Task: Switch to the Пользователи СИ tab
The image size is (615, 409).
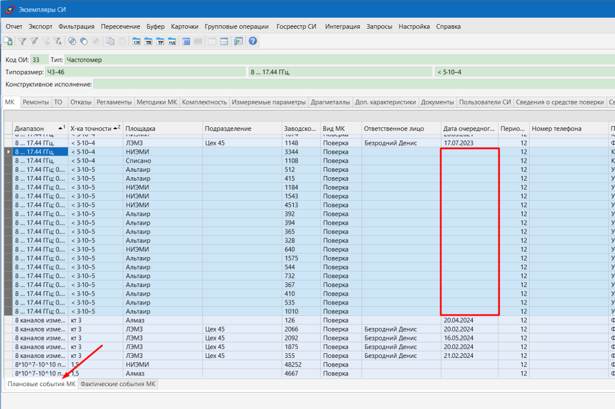Action: pyautogui.click(x=485, y=102)
